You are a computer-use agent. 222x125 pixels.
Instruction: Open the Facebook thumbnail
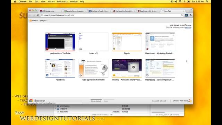[60, 68]
